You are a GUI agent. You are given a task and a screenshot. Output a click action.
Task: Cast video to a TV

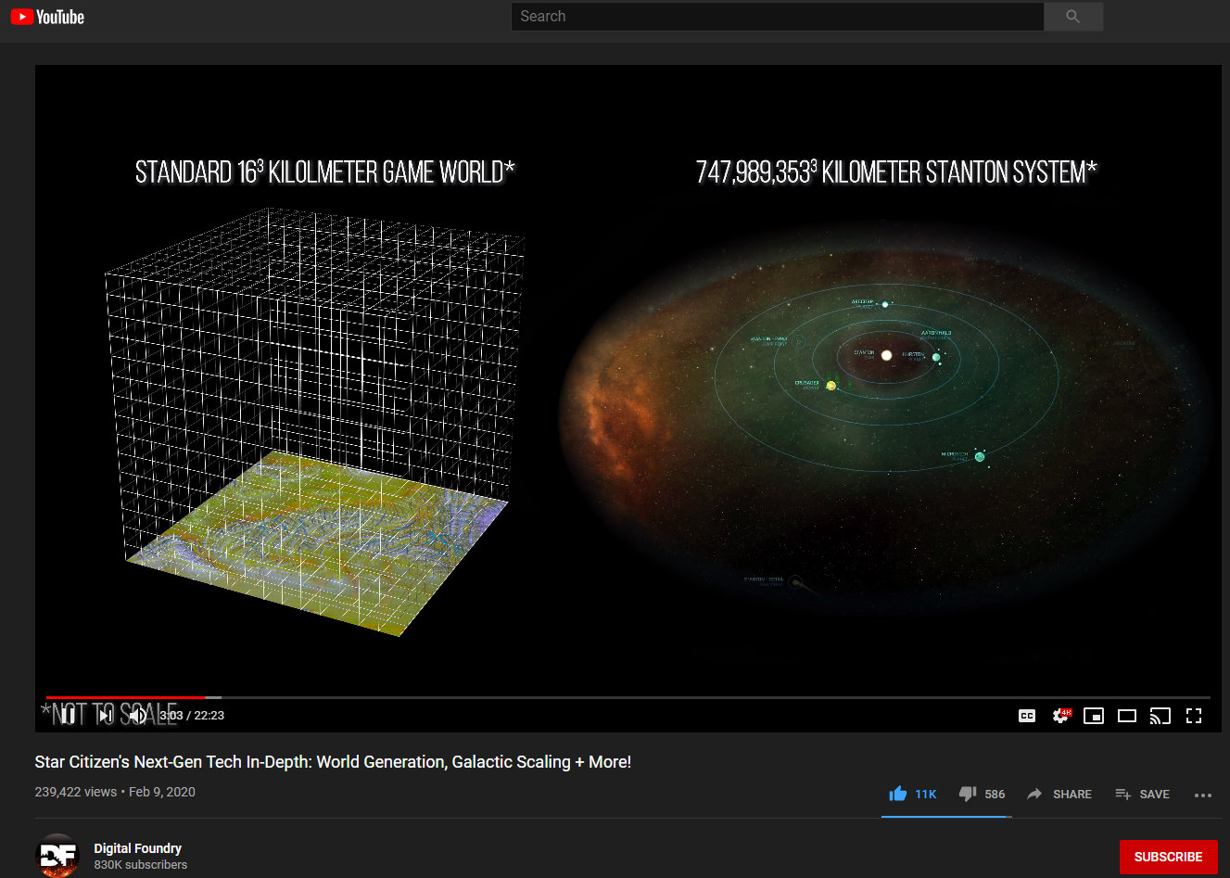tap(1160, 716)
